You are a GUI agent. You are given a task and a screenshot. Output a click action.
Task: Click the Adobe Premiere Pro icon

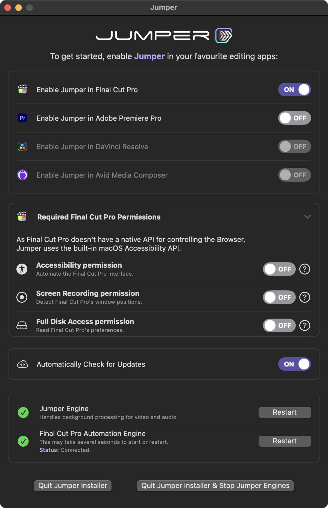pyautogui.click(x=22, y=118)
